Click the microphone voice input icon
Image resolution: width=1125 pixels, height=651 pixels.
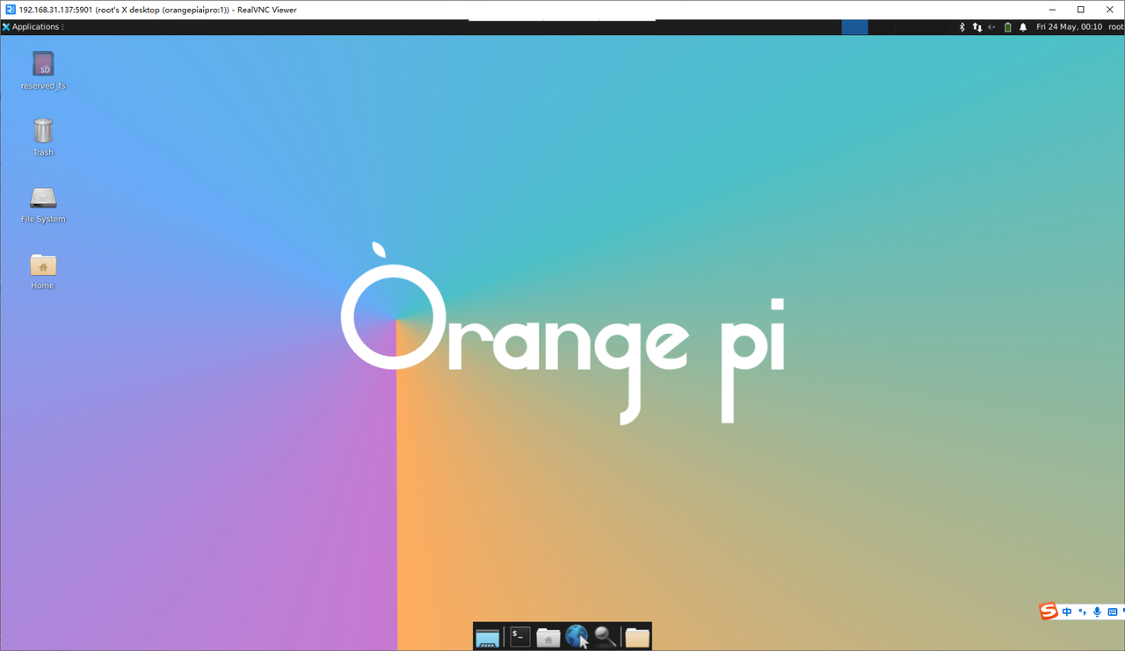pos(1097,612)
